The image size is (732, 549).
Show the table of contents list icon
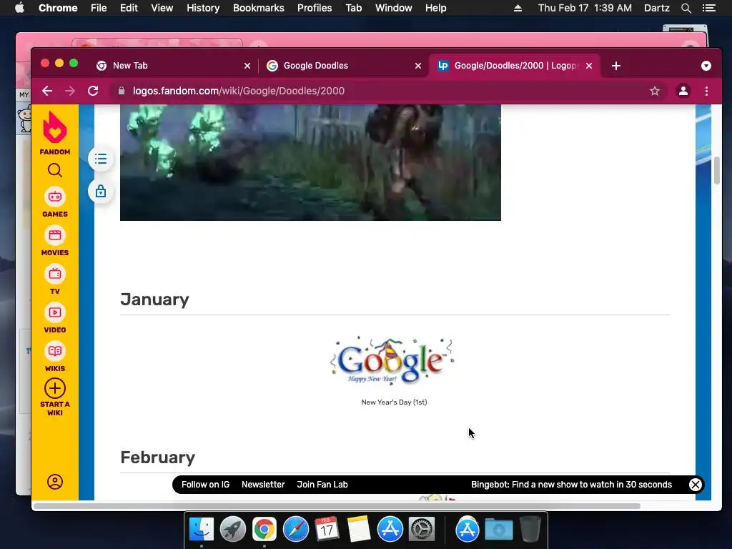tap(101, 159)
